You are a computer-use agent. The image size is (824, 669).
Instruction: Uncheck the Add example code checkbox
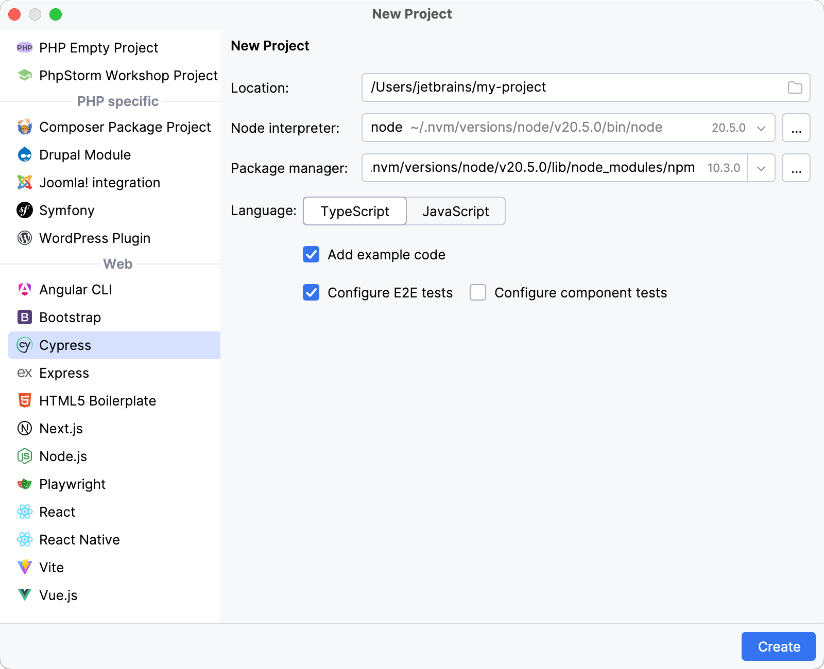(311, 254)
